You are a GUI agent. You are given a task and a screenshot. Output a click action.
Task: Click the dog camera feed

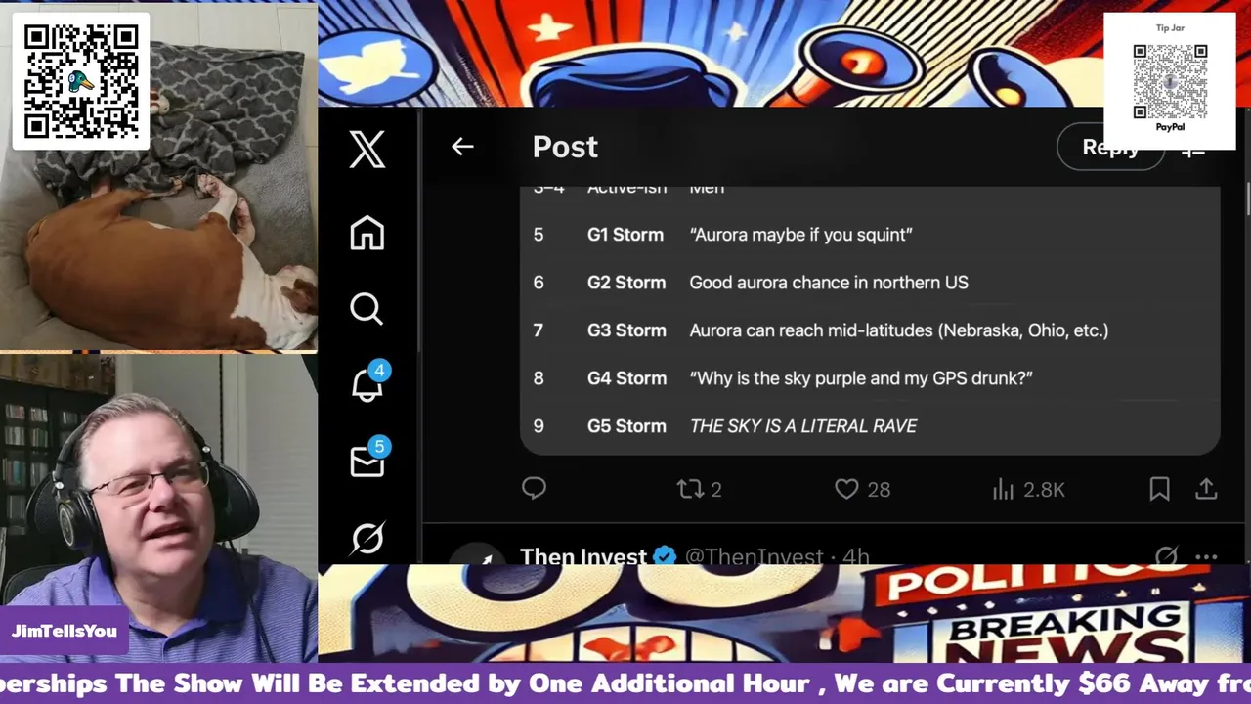click(x=158, y=176)
